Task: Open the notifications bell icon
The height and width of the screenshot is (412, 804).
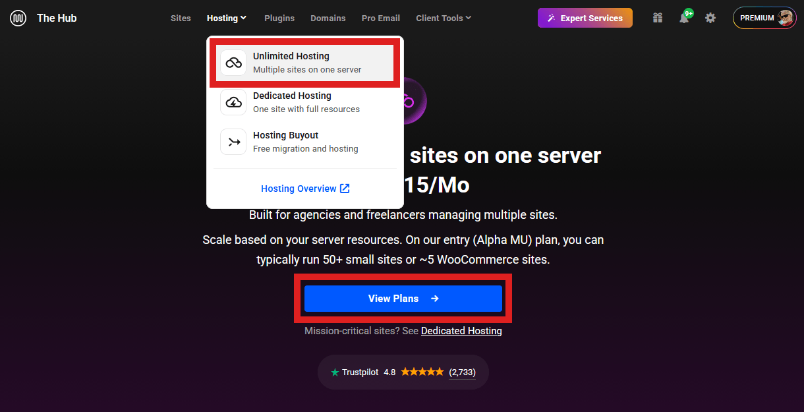Action: point(684,18)
